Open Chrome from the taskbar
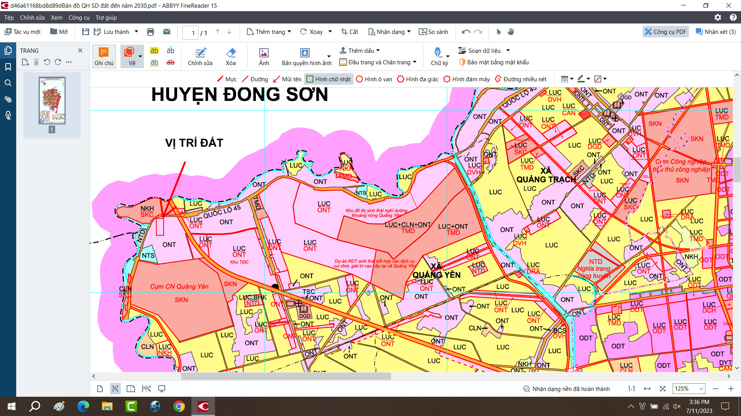 pyautogui.click(x=179, y=406)
